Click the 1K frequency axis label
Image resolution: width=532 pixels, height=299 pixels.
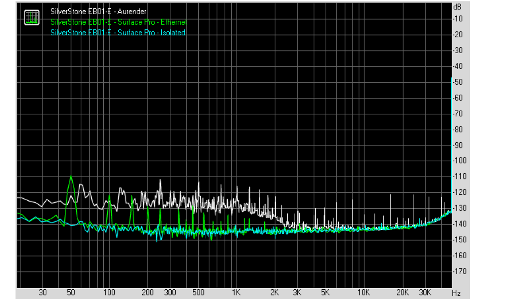pos(236,293)
